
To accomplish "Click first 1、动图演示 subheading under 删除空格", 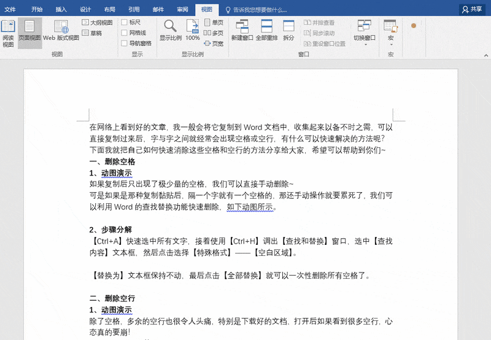I will [110, 173].
